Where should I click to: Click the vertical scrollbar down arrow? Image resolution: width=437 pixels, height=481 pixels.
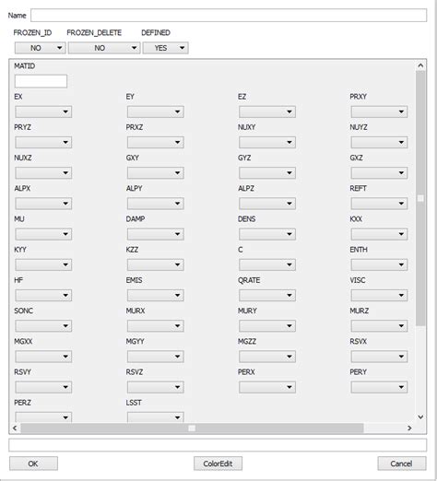click(420, 417)
